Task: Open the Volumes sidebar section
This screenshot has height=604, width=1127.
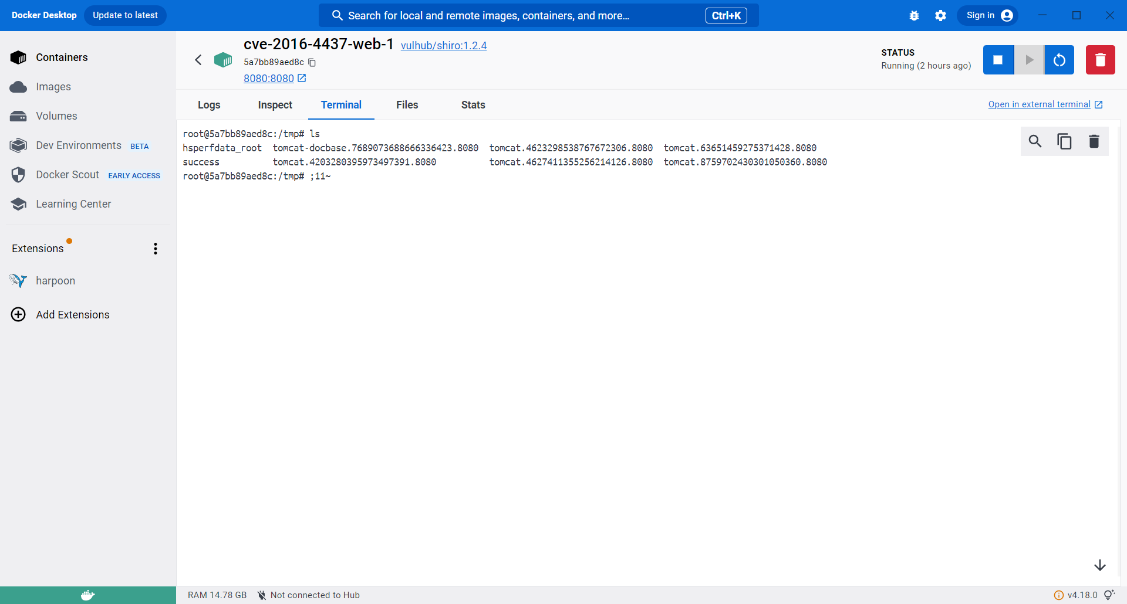Action: coord(56,116)
